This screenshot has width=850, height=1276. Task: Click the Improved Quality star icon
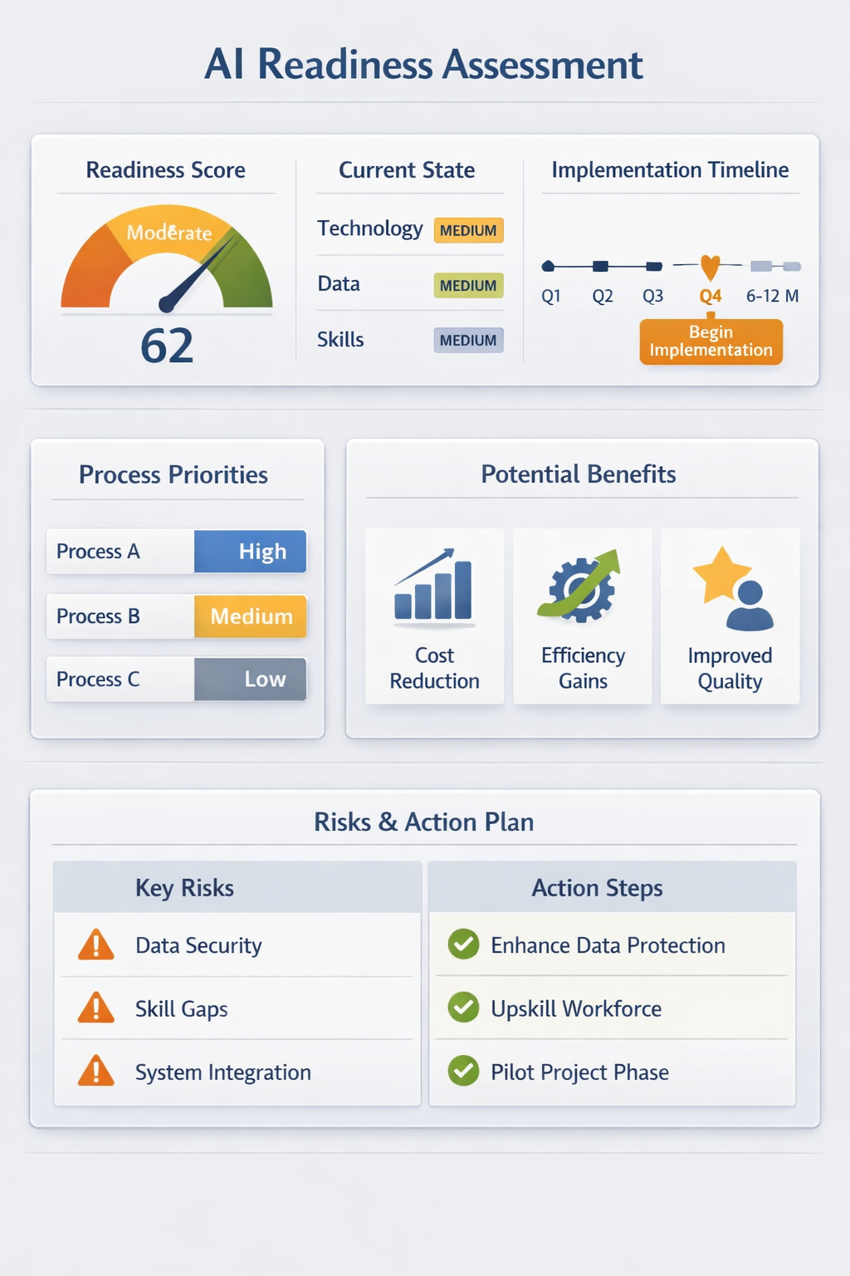(732, 586)
